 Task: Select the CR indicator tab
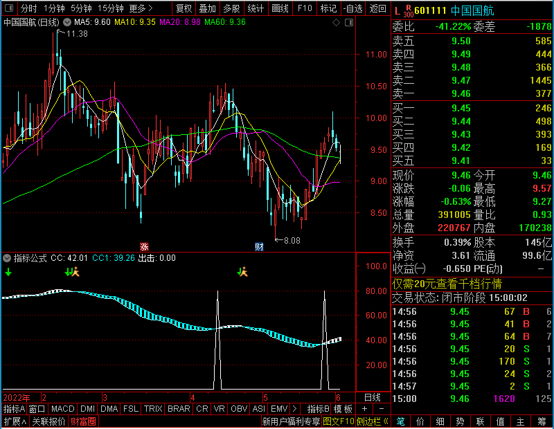click(x=202, y=409)
